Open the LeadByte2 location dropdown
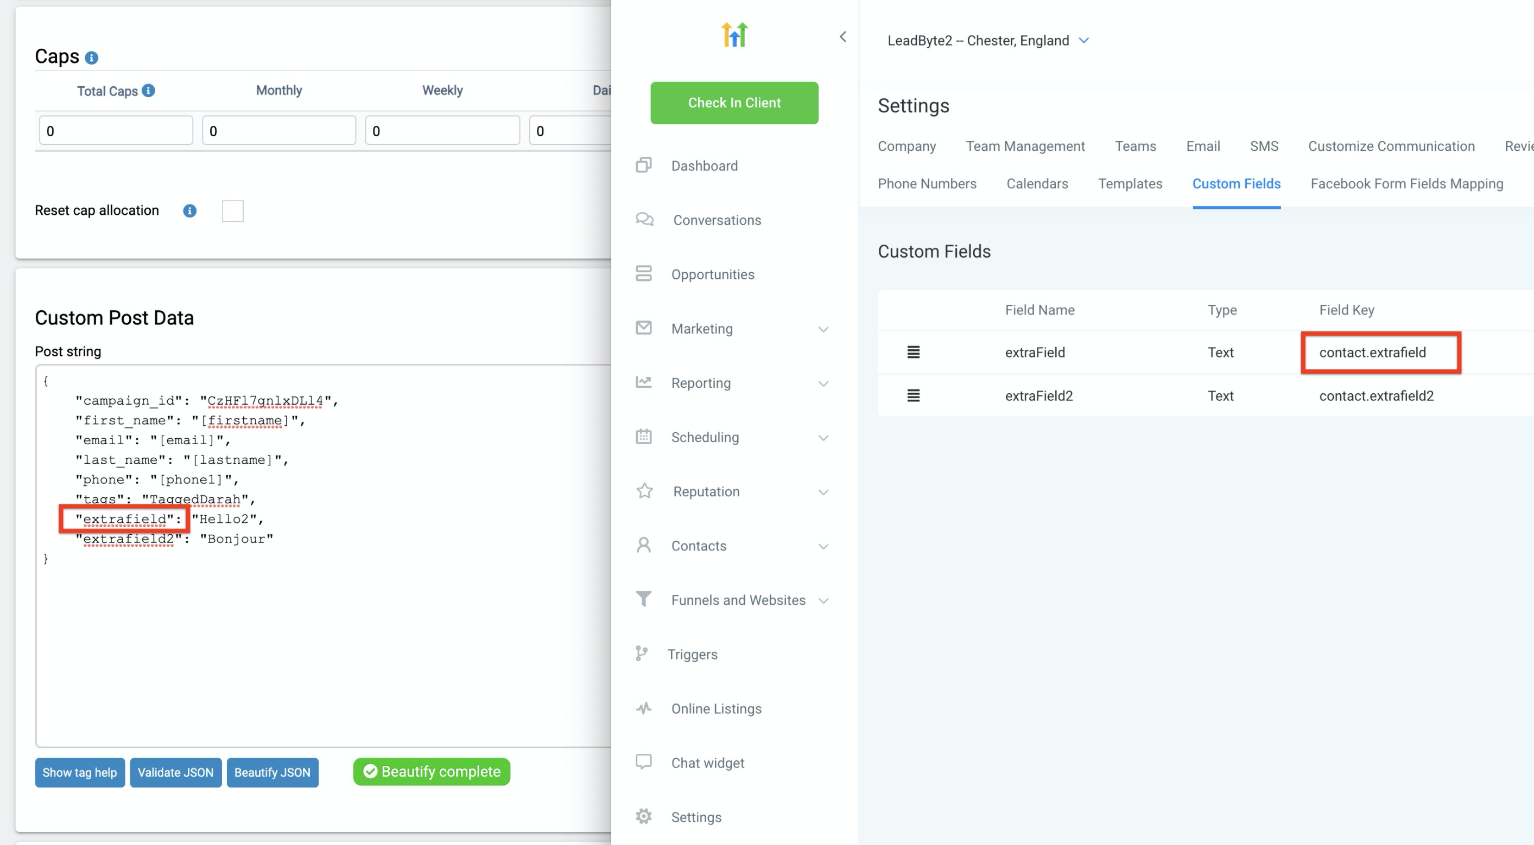The width and height of the screenshot is (1534, 845). pyautogui.click(x=1085, y=41)
